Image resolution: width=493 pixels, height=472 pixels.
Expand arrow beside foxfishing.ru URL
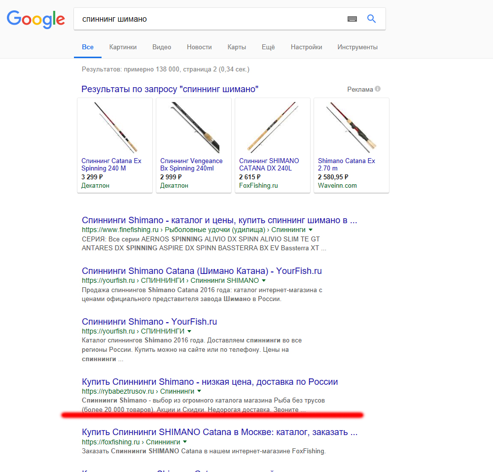(185, 442)
